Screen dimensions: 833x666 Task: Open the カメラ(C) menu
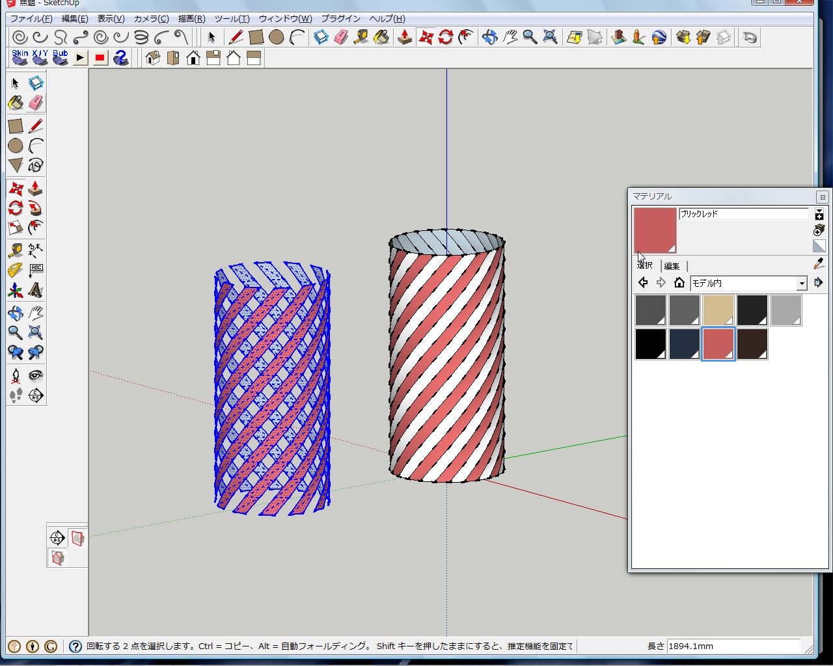point(151,19)
